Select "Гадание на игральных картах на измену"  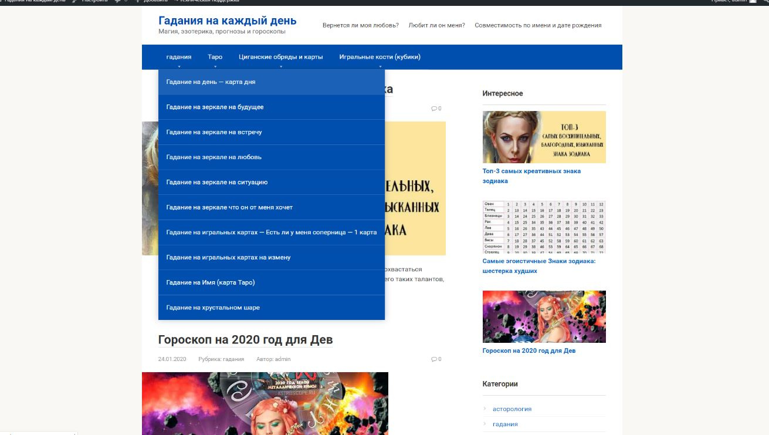272,258
